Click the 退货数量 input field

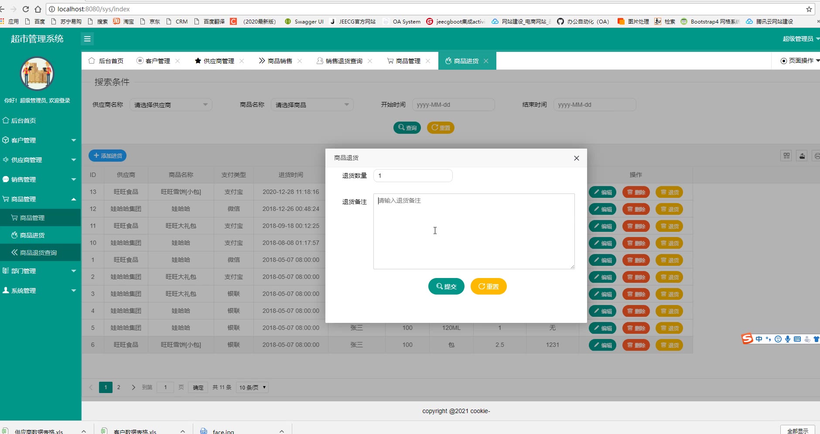[413, 176]
